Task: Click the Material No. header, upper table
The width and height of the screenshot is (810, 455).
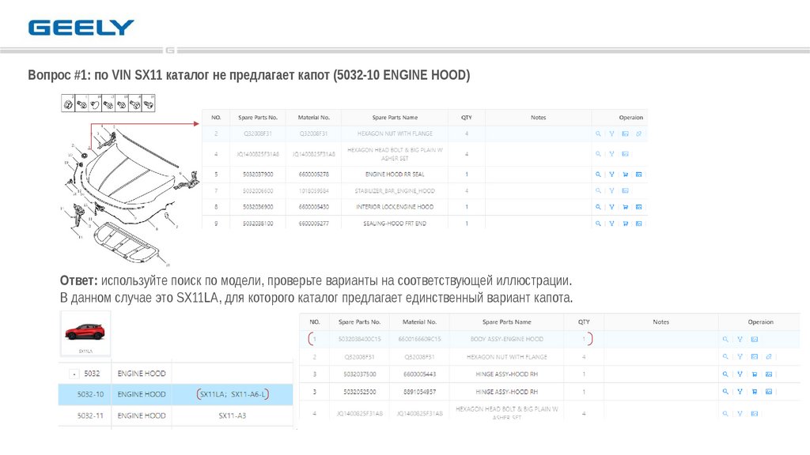Action: (313, 118)
